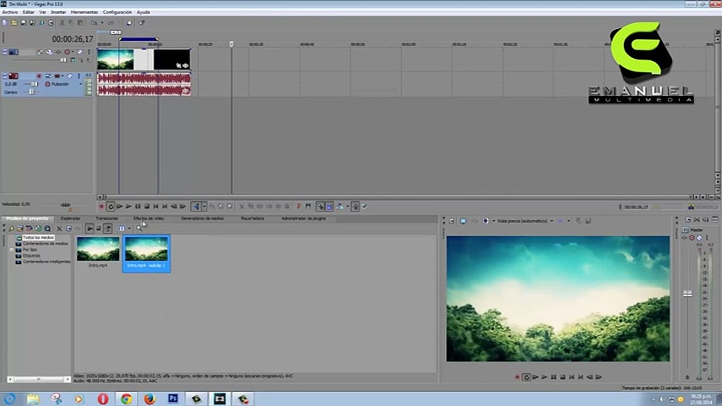Image resolution: width=722 pixels, height=406 pixels.
Task: Click the audio waveform event on track 2
Action: tap(143, 84)
